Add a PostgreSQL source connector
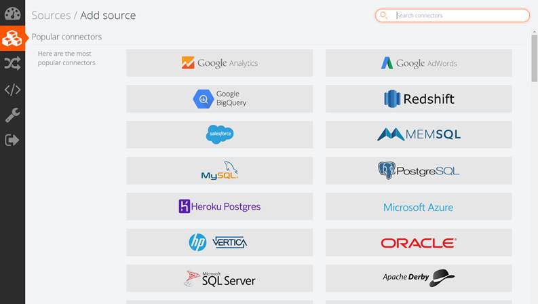 (419, 170)
